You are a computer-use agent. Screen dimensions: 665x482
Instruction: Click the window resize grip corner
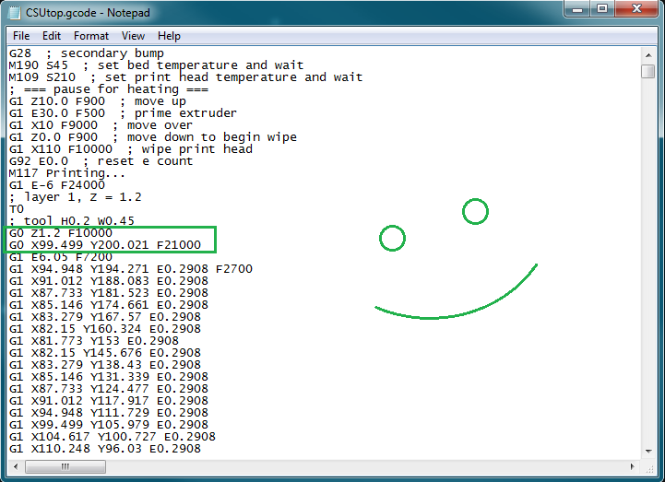pos(649,467)
